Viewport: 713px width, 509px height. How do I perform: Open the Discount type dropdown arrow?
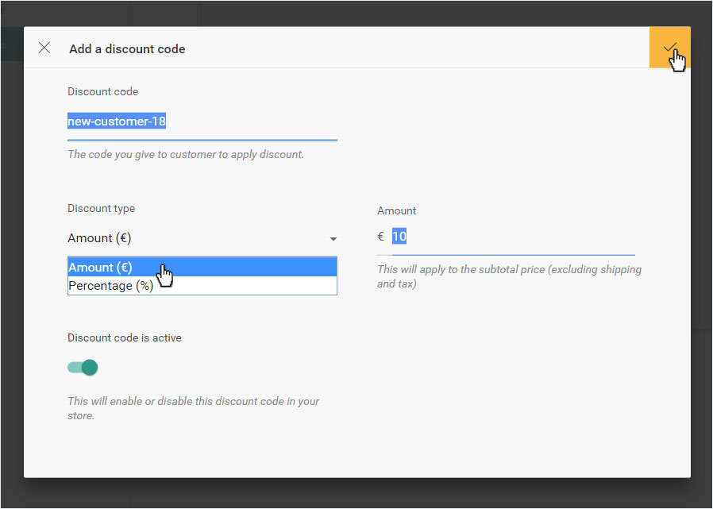(333, 239)
